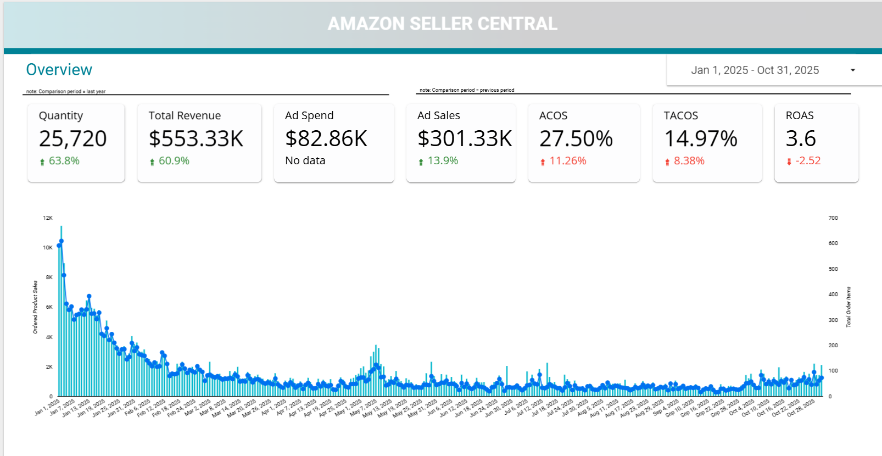Viewport: 882px width, 456px height.
Task: Click the green growth arrow under Total Revenue
Action: [152, 161]
